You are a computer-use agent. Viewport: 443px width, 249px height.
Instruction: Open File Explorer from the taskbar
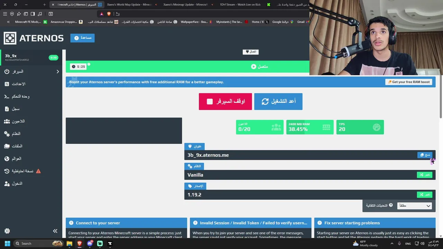pyautogui.click(x=70, y=243)
